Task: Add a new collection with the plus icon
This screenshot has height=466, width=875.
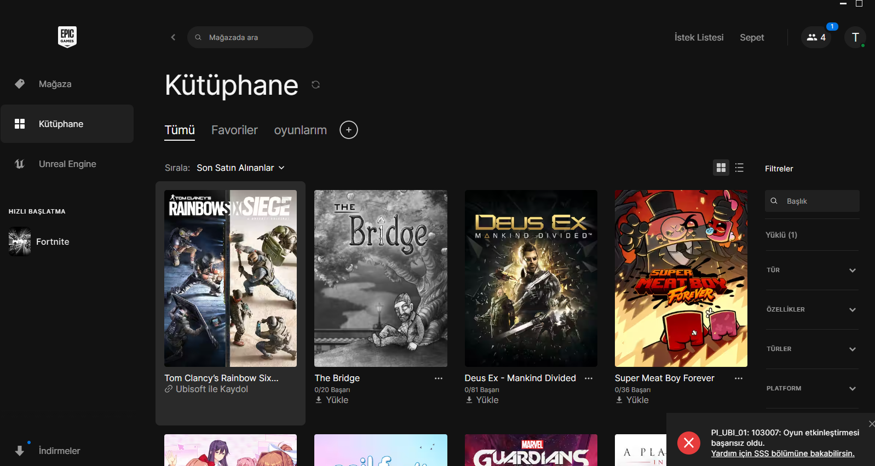Action: pos(349,130)
